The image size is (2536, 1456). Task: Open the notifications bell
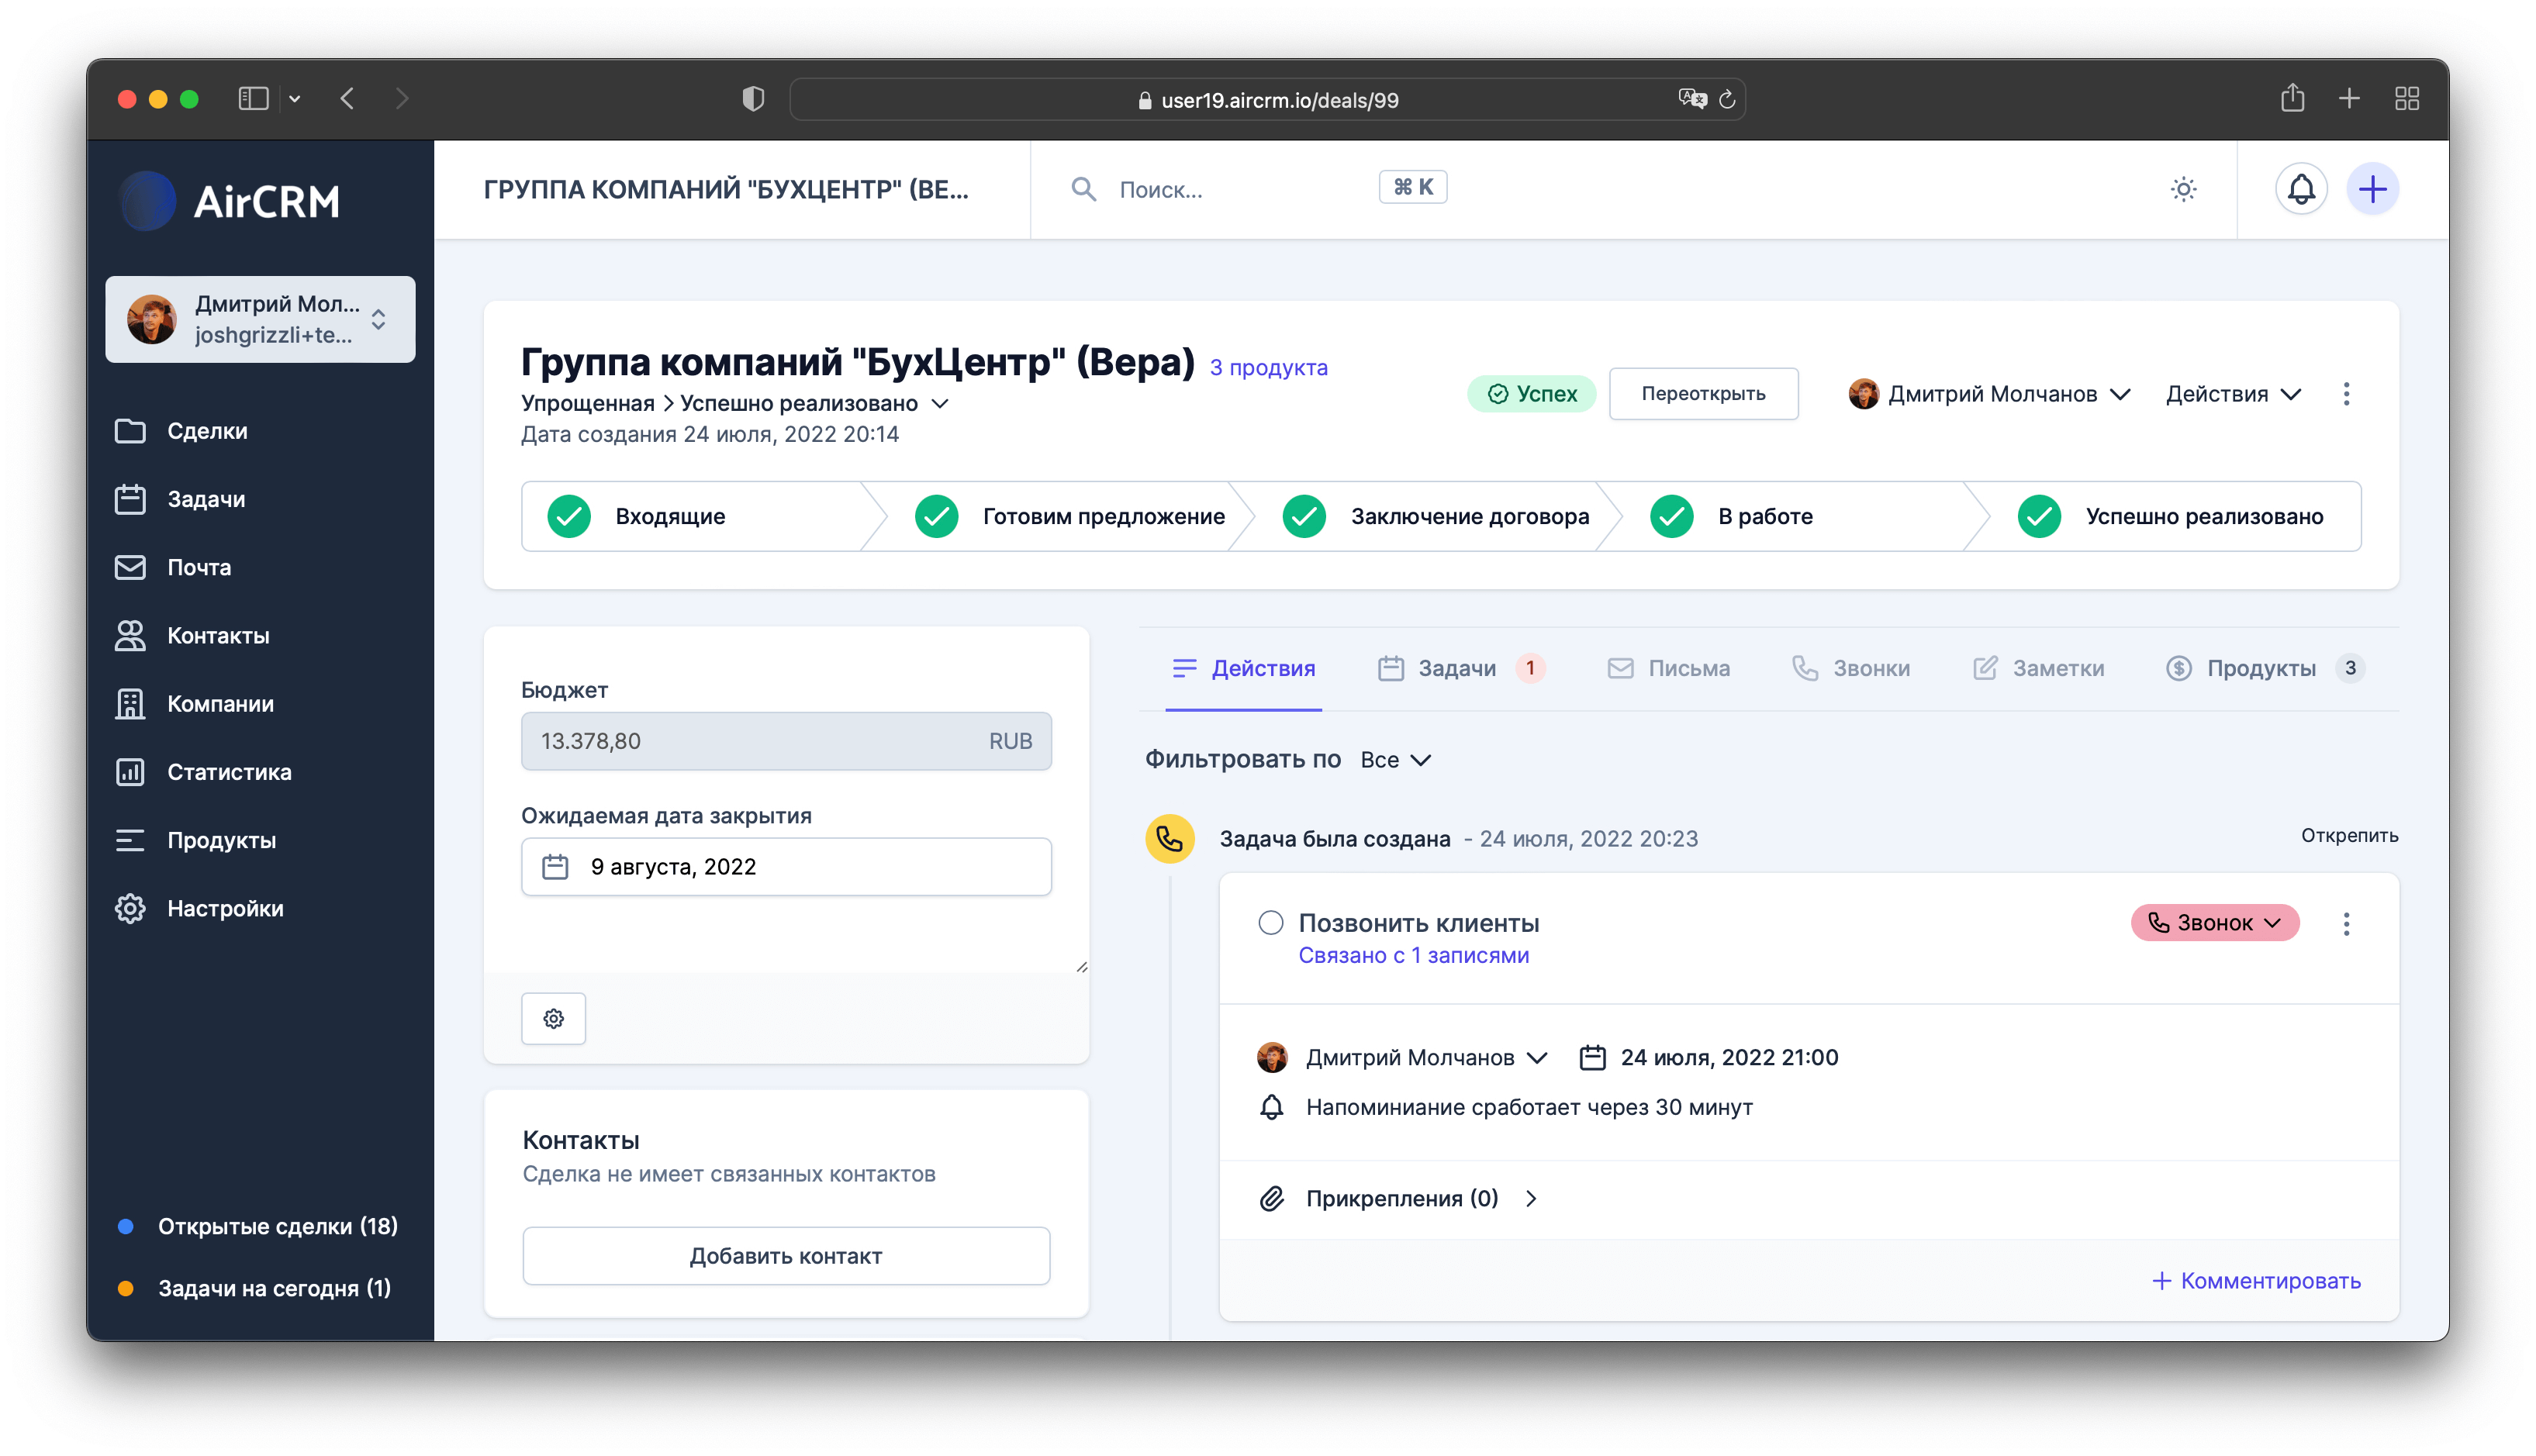2300,188
